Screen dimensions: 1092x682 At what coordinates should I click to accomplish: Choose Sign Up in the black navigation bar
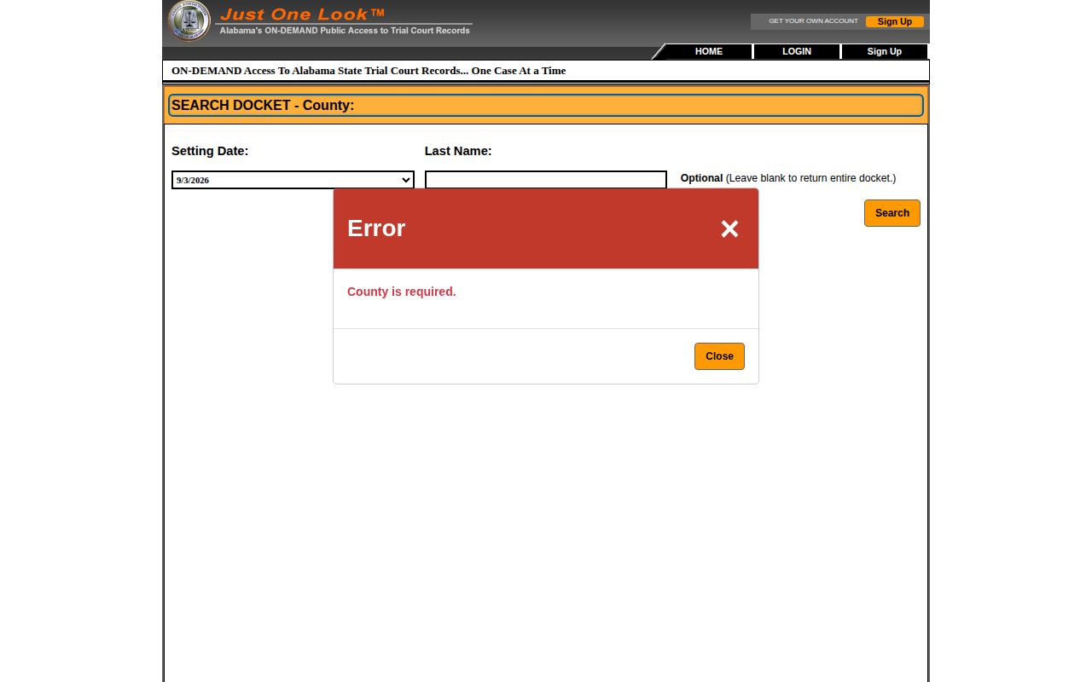pos(885,51)
